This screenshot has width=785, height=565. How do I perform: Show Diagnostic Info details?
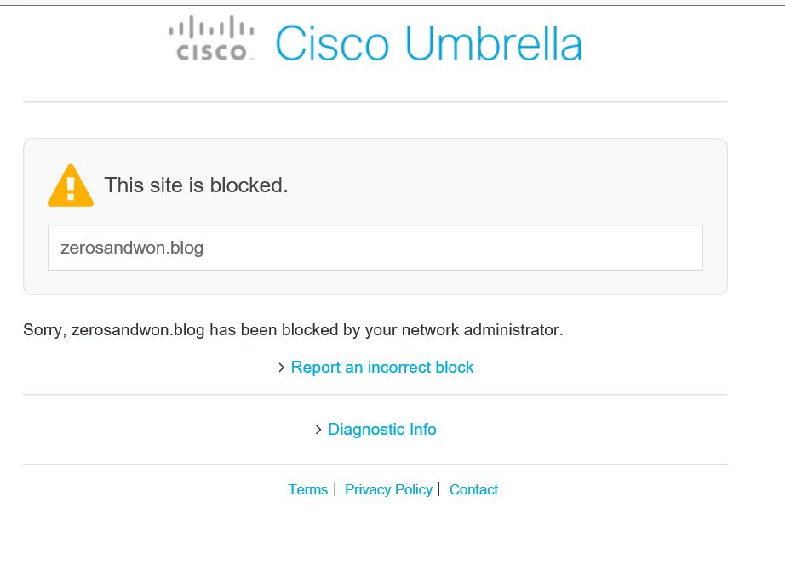[381, 430]
